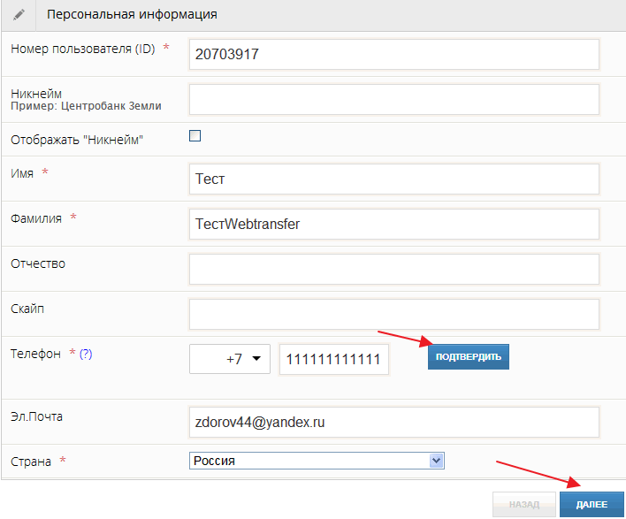Click the empty Отчество input field

(x=394, y=269)
